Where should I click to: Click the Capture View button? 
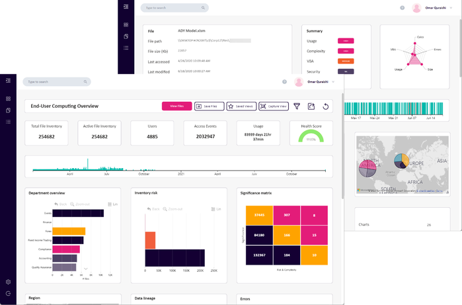[x=274, y=107]
